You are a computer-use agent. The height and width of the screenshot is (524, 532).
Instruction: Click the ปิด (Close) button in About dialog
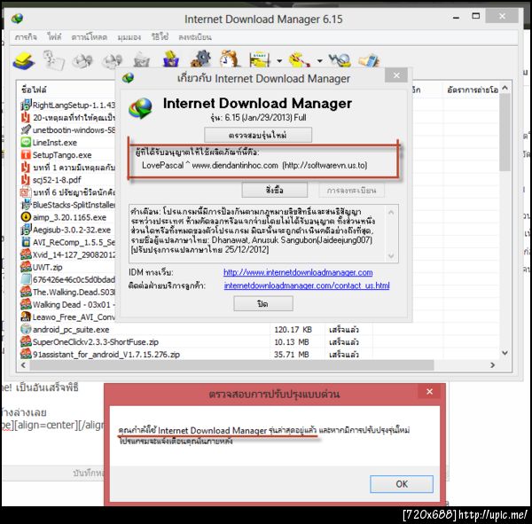tap(263, 303)
